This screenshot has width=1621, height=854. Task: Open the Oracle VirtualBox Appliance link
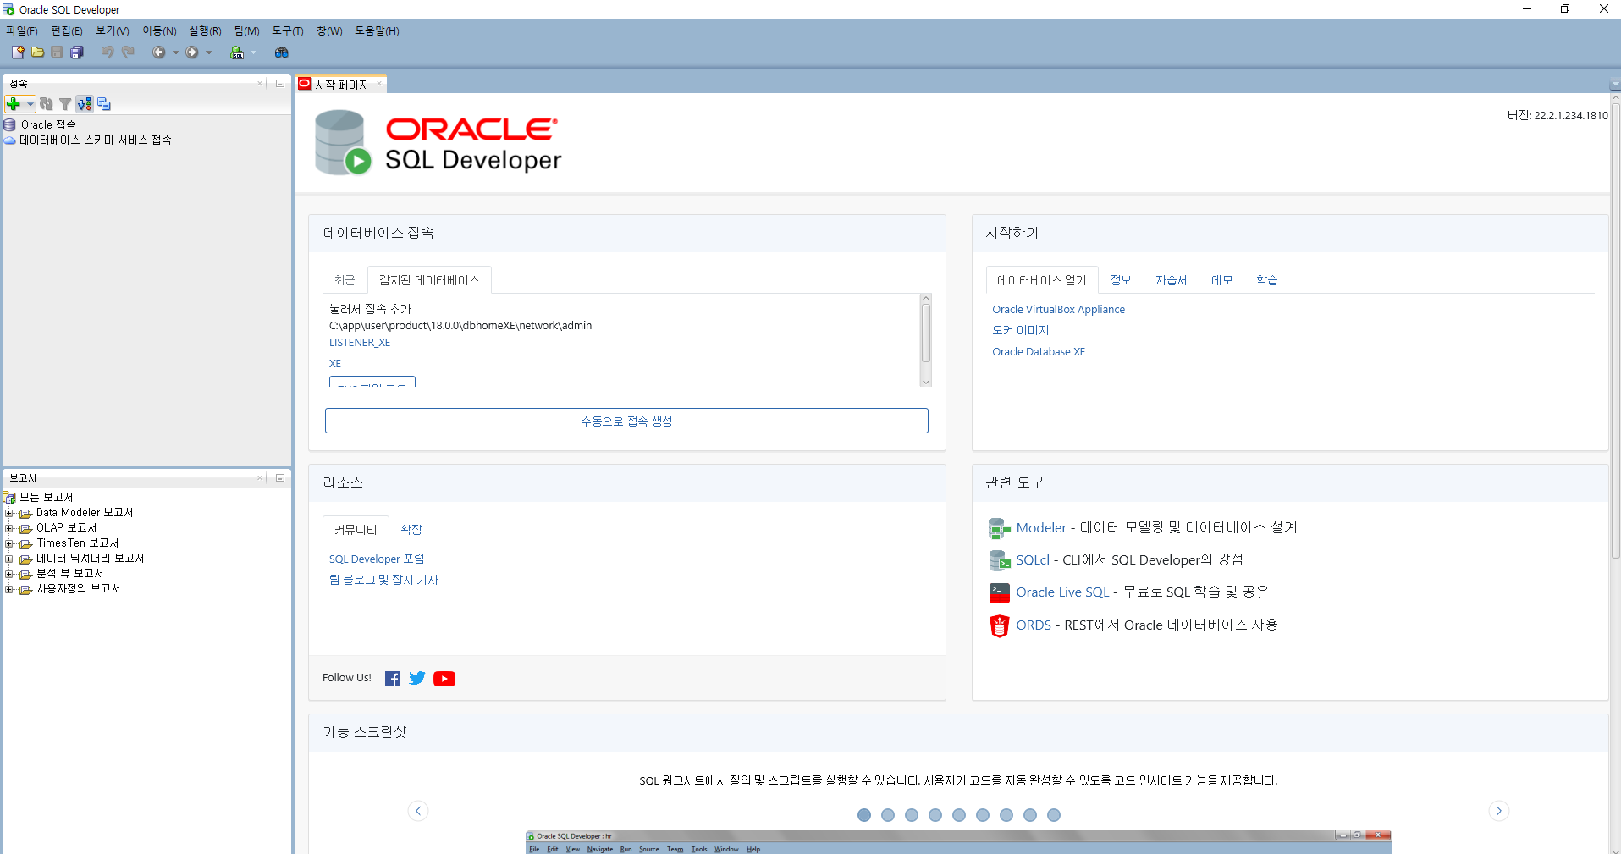coord(1058,310)
